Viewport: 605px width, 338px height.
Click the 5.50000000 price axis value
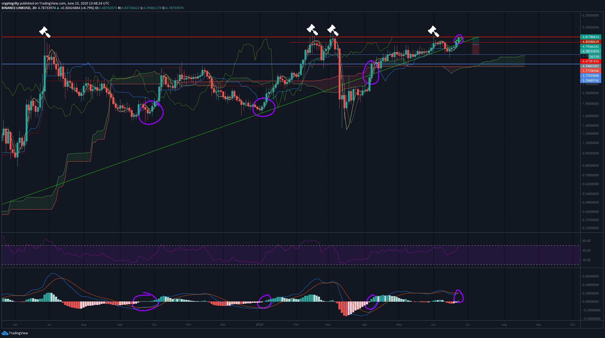point(590,27)
